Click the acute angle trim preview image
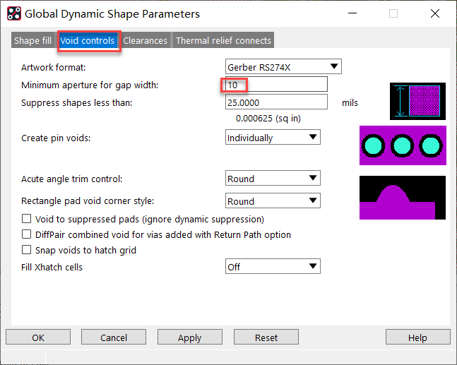The image size is (457, 365). point(403,198)
